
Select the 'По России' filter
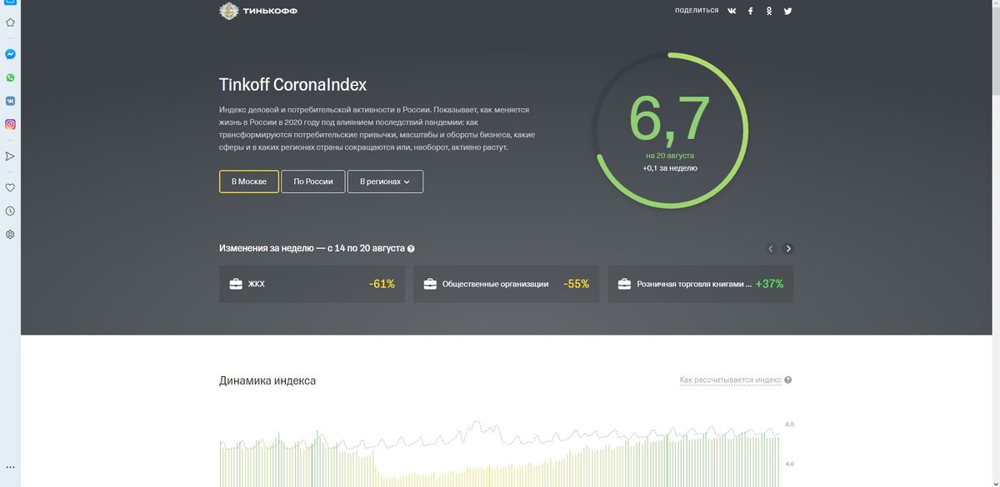(x=313, y=181)
